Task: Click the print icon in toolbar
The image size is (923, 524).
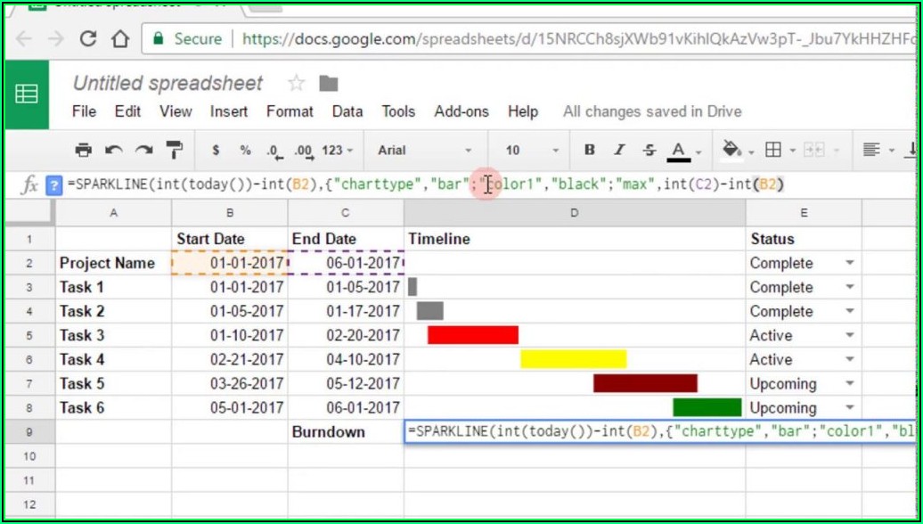Action: coord(84,150)
